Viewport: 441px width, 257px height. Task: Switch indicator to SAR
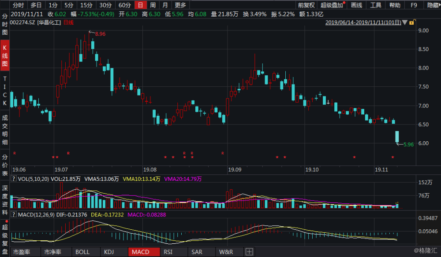click(x=197, y=252)
